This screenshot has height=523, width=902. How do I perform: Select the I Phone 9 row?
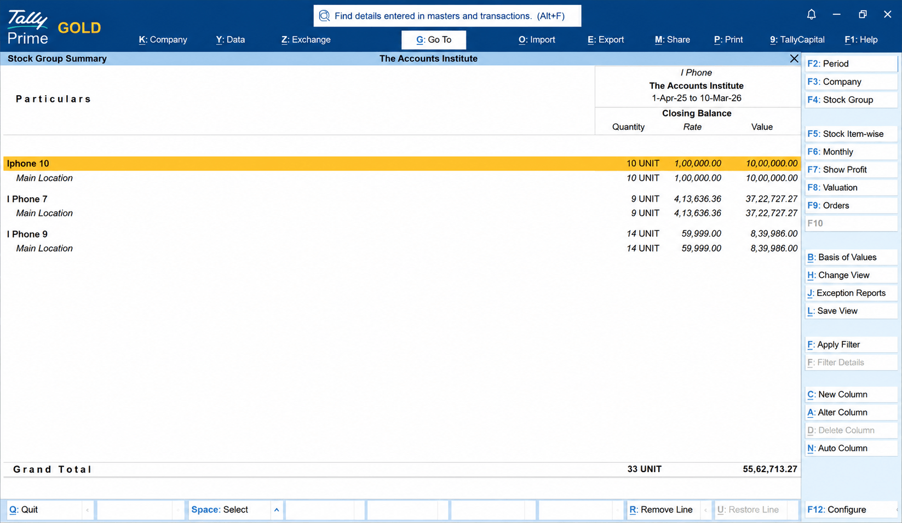(402, 234)
